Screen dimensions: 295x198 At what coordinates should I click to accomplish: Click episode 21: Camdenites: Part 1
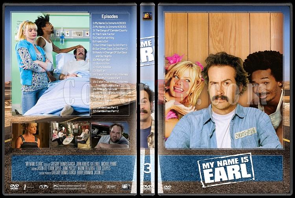tap(105, 107)
